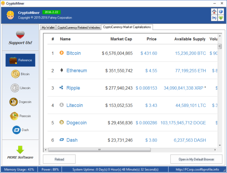Viewport: 227px width, 173px height.
Task: Click the vertical scrollbar up arrow
Action: click(x=220, y=36)
